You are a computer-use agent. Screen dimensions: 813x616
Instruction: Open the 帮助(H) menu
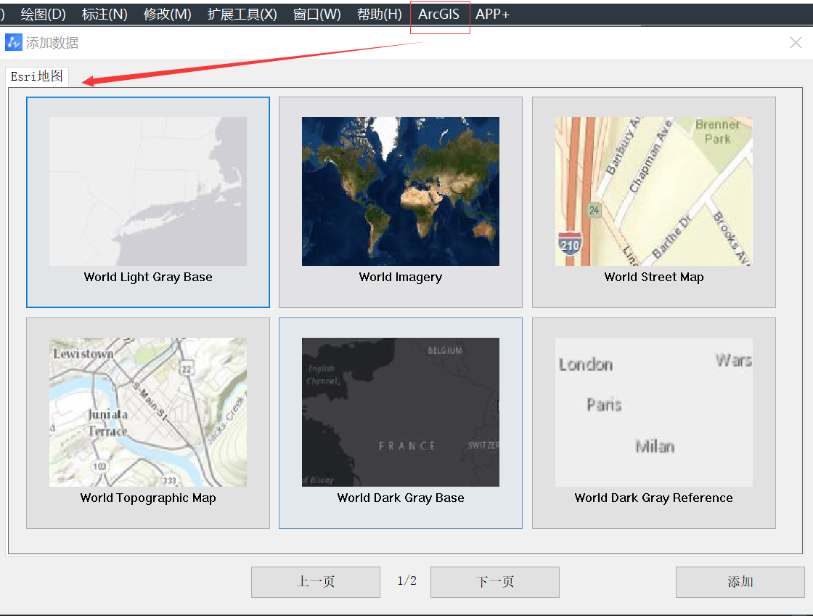pyautogui.click(x=379, y=15)
